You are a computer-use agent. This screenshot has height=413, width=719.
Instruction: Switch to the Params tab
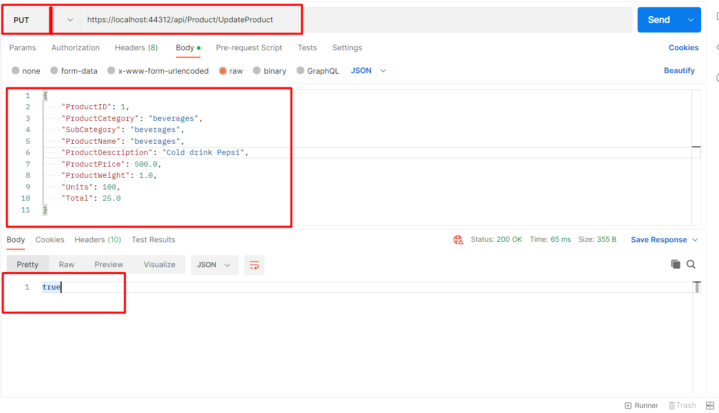point(22,48)
